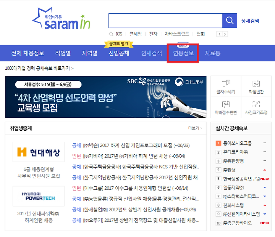Show next popular keywords with right arrow
Image resolution: width=275 pixels, height=237 pixels.
225,34
